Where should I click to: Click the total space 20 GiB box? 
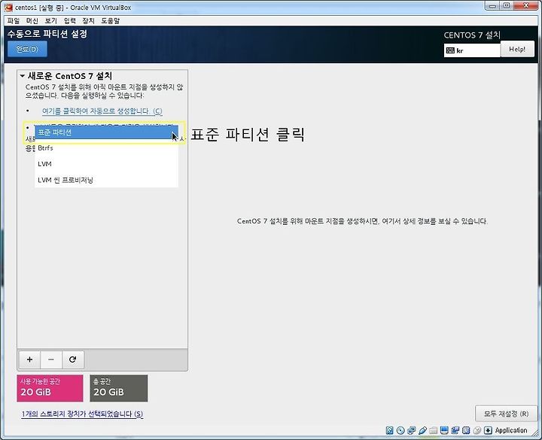(119, 388)
